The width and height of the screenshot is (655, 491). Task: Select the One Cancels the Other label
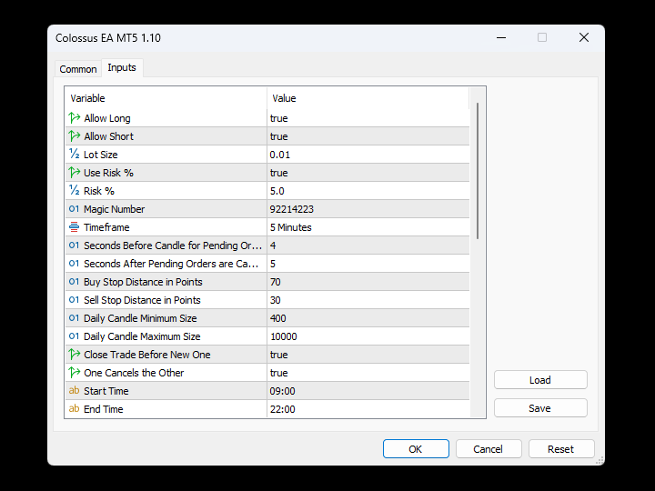pyautogui.click(x=134, y=373)
